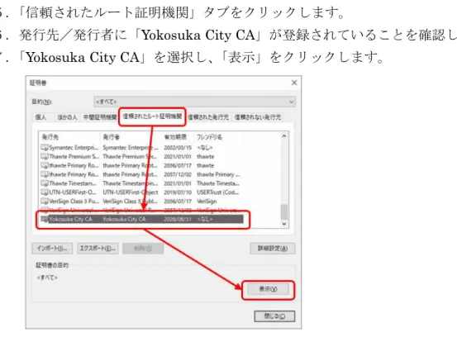
Task: Switch to the ほかの人 tab
Action: (67, 117)
